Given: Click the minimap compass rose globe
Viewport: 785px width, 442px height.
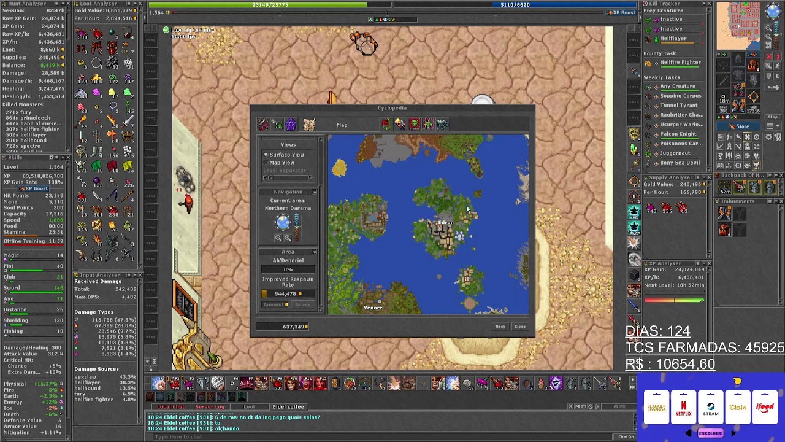Looking at the screenshot, I should [x=773, y=10].
